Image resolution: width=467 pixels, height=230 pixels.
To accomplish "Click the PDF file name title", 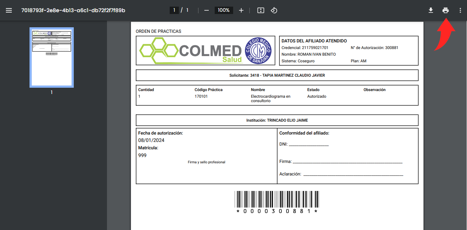I will [x=73, y=10].
